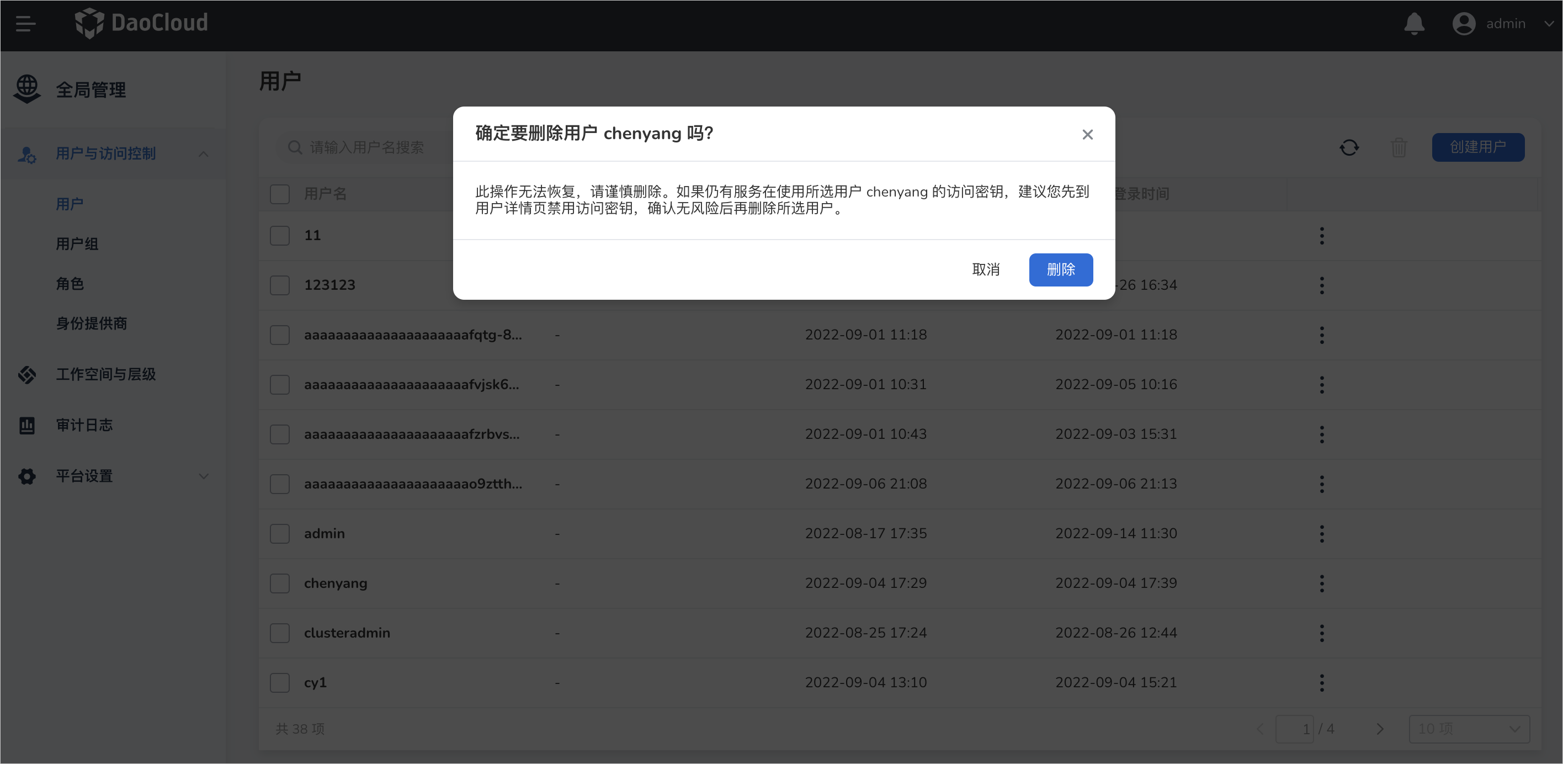Screen dimensions: 1563x764
Task: Click the 全局管理 sidebar title
Action: pos(91,90)
